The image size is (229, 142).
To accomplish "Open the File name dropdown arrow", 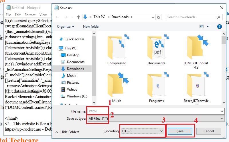I will 222,111.
